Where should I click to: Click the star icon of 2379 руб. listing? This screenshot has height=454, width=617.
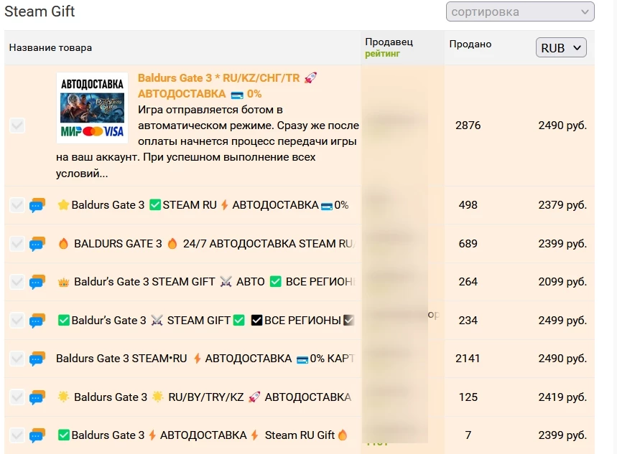point(63,205)
